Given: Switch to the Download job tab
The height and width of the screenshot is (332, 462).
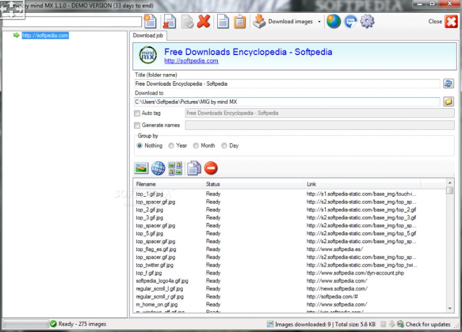Looking at the screenshot, I should click(148, 35).
